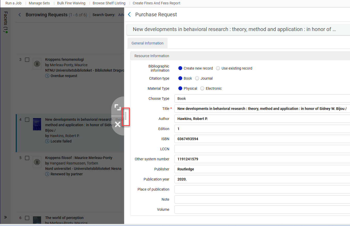350x226 pixels.
Task: Click the clock icon beside Locate failed
Action: click(47, 141)
